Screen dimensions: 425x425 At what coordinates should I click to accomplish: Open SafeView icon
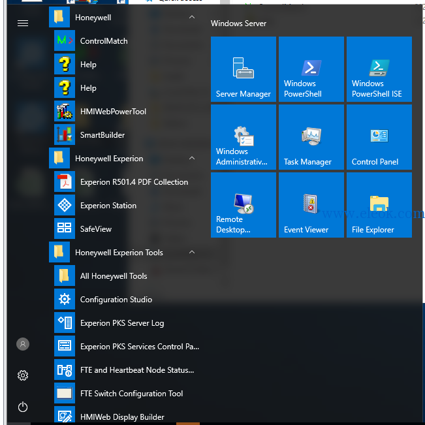point(65,228)
